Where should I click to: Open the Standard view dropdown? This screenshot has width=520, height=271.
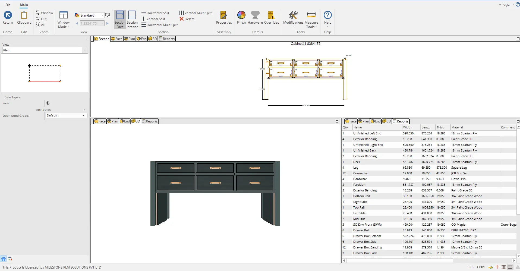click(x=102, y=15)
